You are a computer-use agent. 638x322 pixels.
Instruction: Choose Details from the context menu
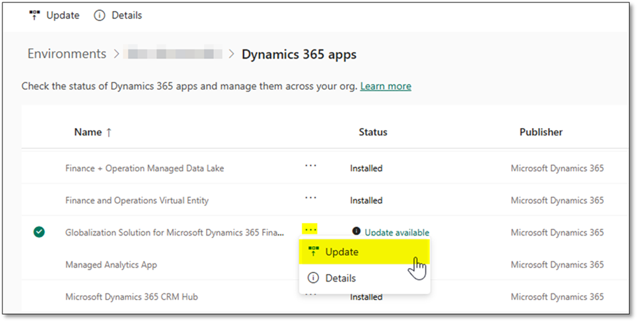click(340, 278)
